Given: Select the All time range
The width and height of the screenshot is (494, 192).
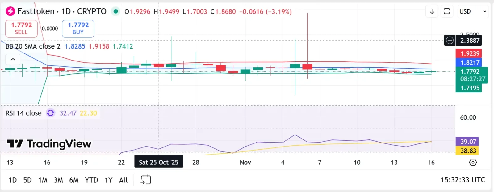Looking at the screenshot, I should (x=123, y=180).
